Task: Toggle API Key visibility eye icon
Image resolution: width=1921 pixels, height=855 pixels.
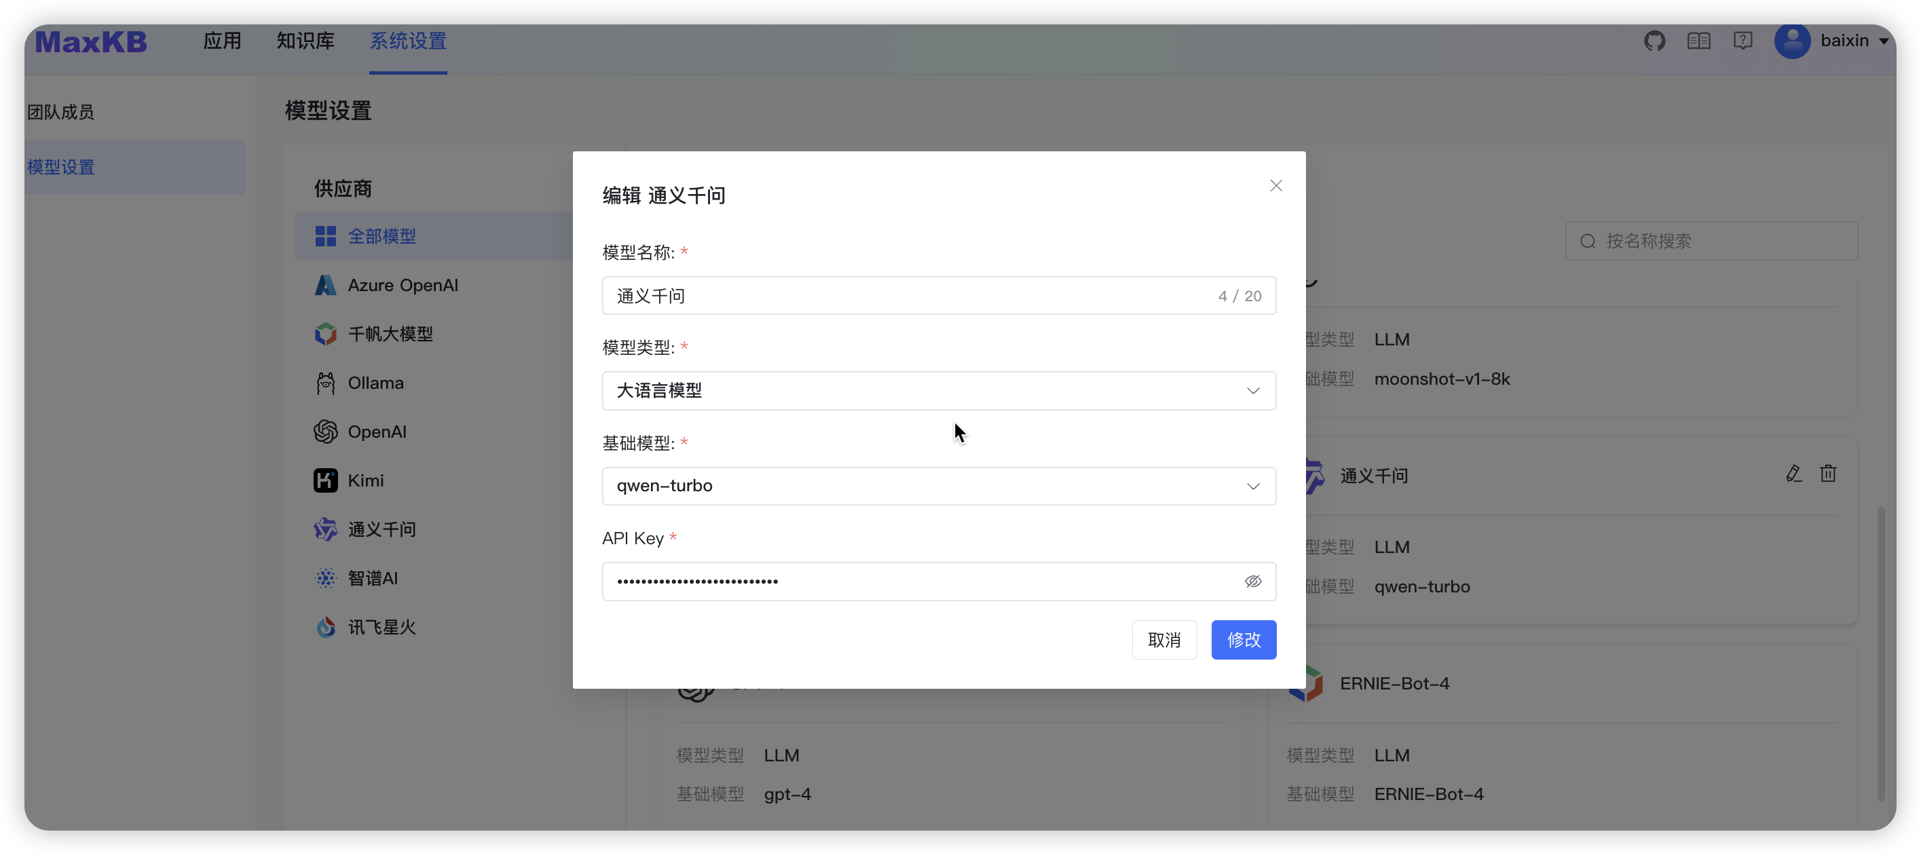Action: (1253, 581)
